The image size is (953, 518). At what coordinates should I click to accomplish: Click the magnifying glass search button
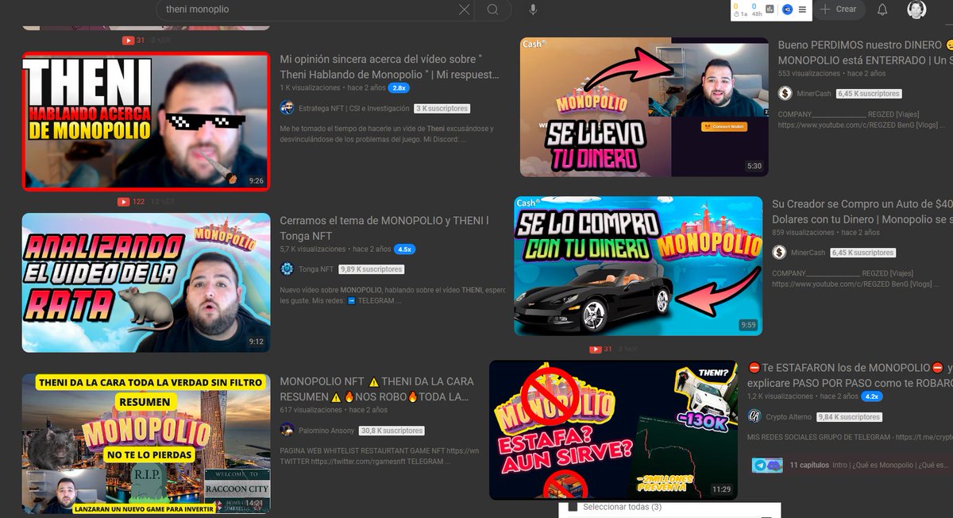tap(493, 10)
